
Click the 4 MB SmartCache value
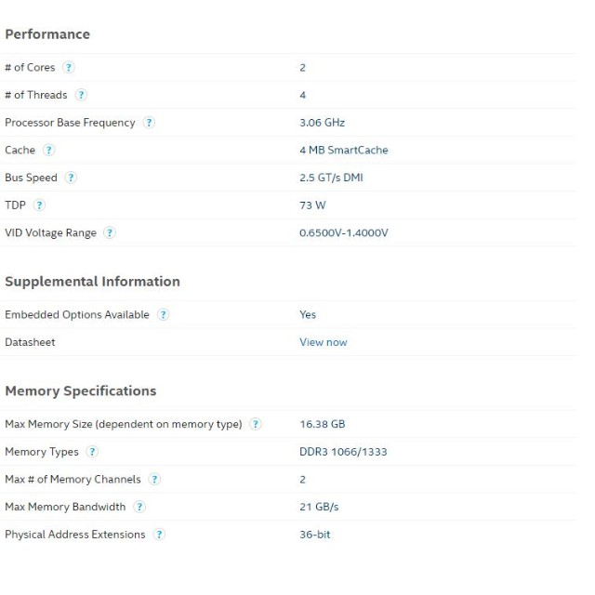click(x=343, y=150)
